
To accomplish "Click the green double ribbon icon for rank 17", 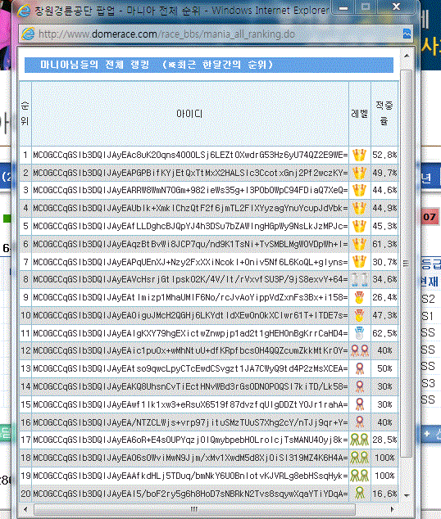I will tap(360, 440).
